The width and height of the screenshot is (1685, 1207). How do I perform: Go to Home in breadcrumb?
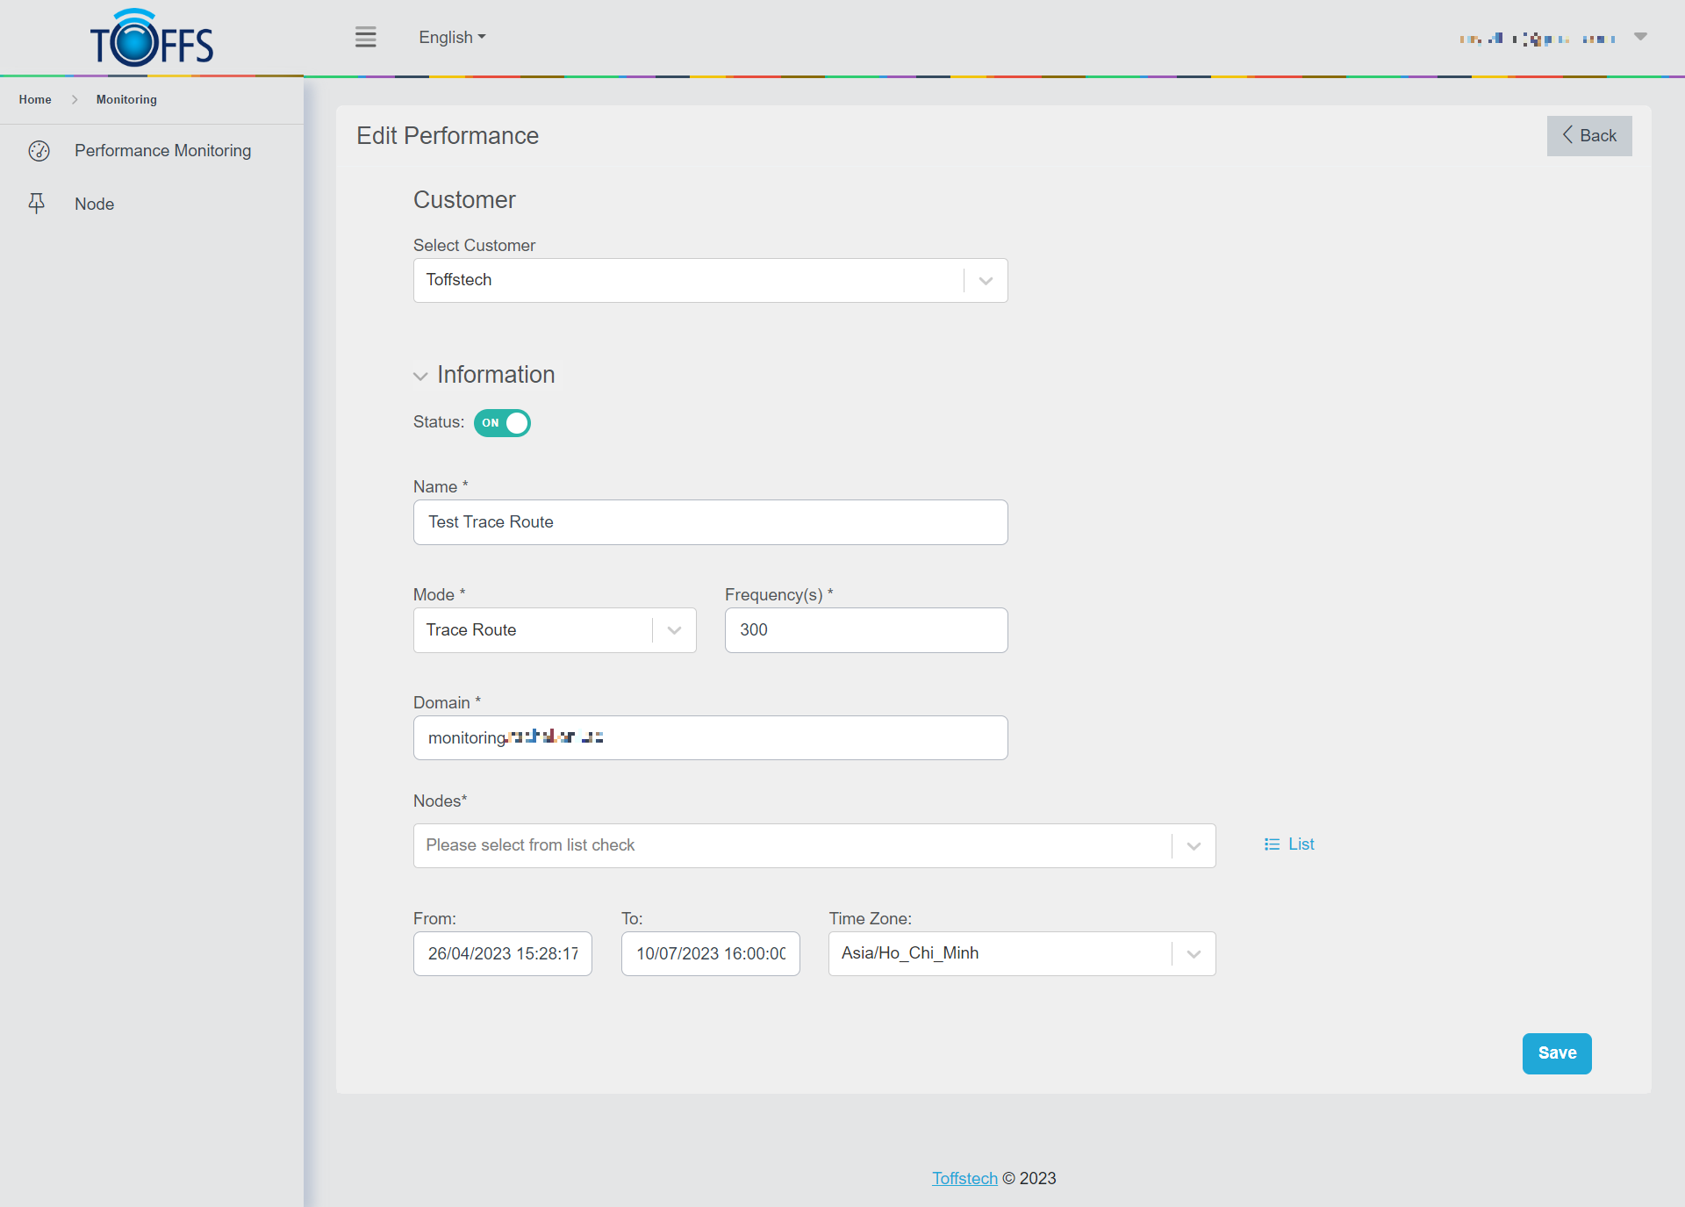coord(35,100)
